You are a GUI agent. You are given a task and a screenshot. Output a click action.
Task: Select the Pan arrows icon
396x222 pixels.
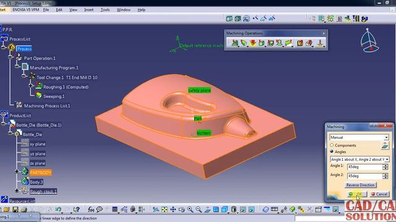pyautogui.click(x=173, y=210)
